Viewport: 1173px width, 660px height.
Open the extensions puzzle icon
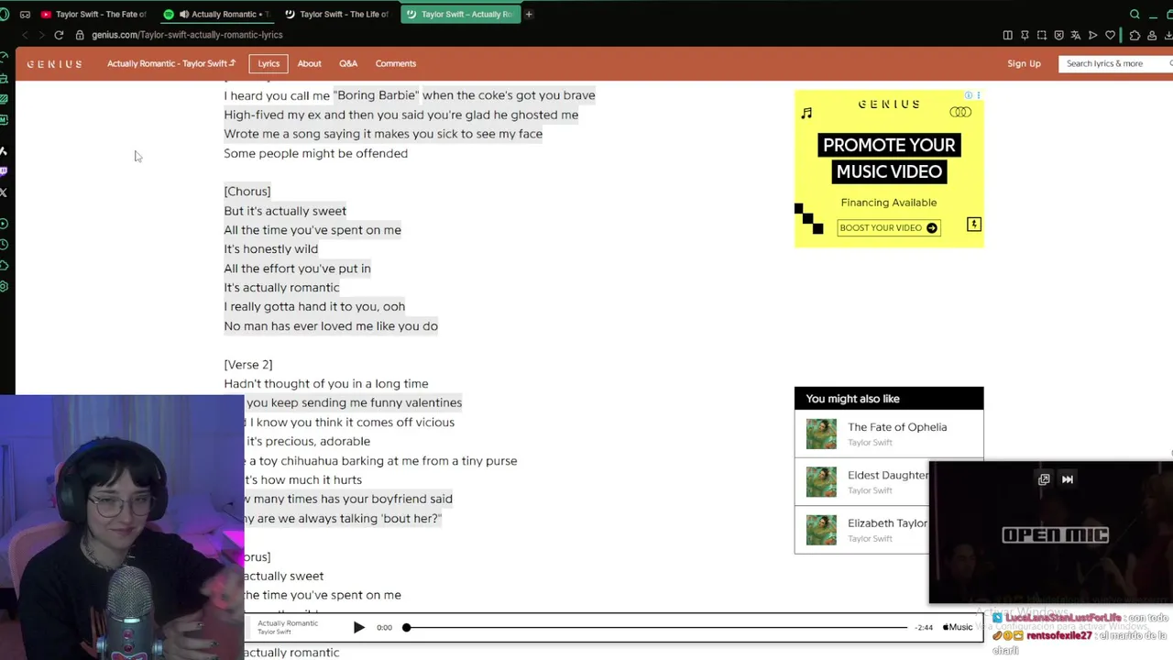coord(1135,35)
